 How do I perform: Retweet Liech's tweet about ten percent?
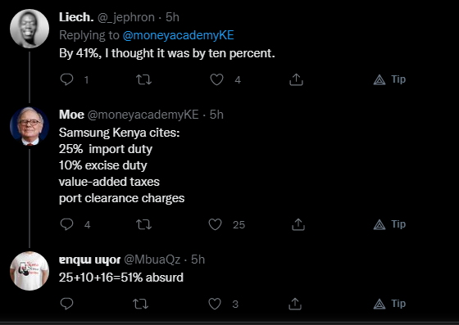(x=143, y=79)
